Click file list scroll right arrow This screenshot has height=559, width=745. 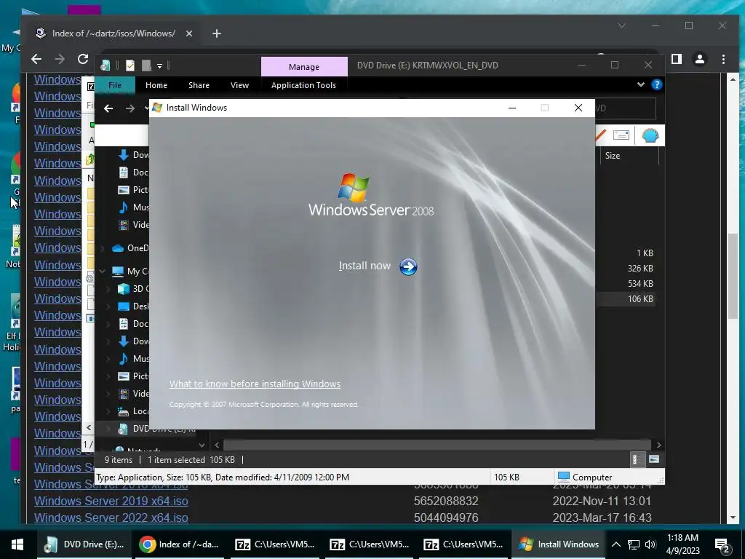click(x=658, y=445)
